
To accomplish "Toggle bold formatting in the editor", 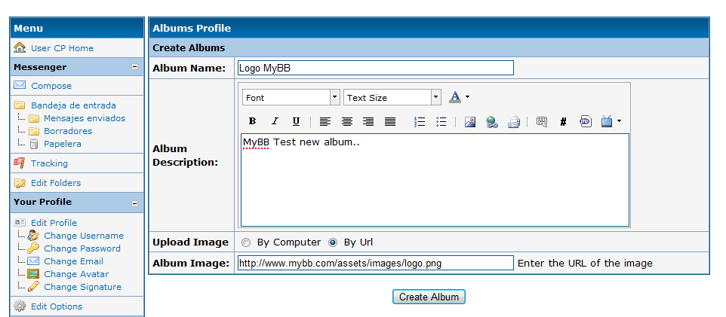I will click(252, 121).
